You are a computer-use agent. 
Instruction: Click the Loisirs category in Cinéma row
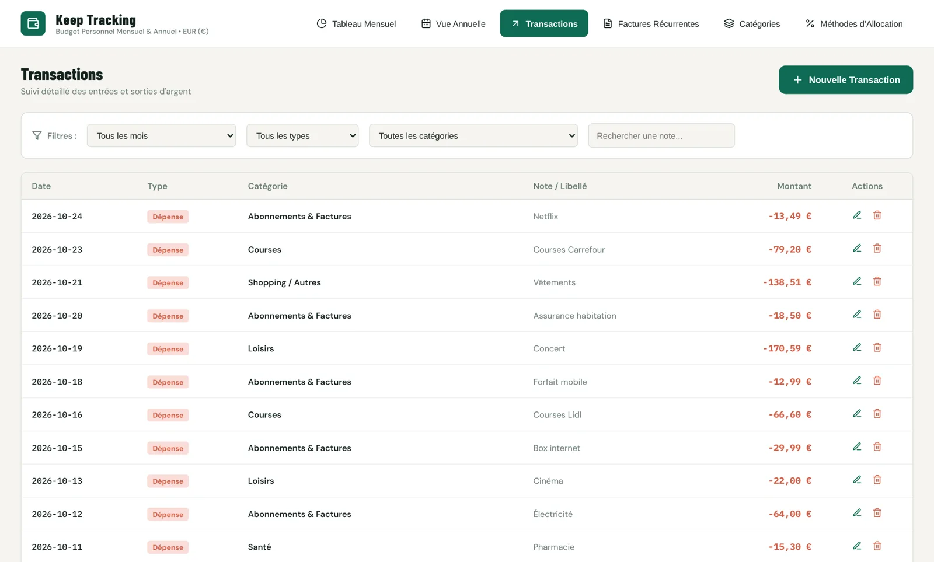(261, 481)
